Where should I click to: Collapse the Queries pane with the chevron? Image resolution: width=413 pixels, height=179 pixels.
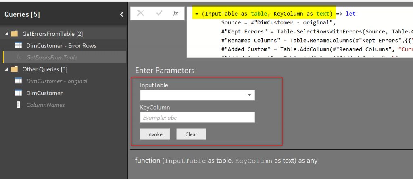point(121,14)
